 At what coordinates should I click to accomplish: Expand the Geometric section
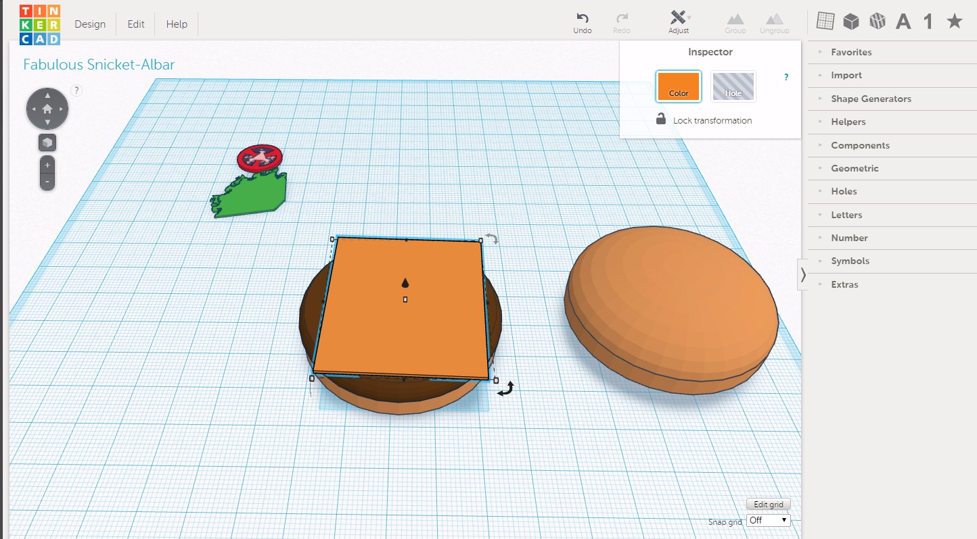coord(892,168)
